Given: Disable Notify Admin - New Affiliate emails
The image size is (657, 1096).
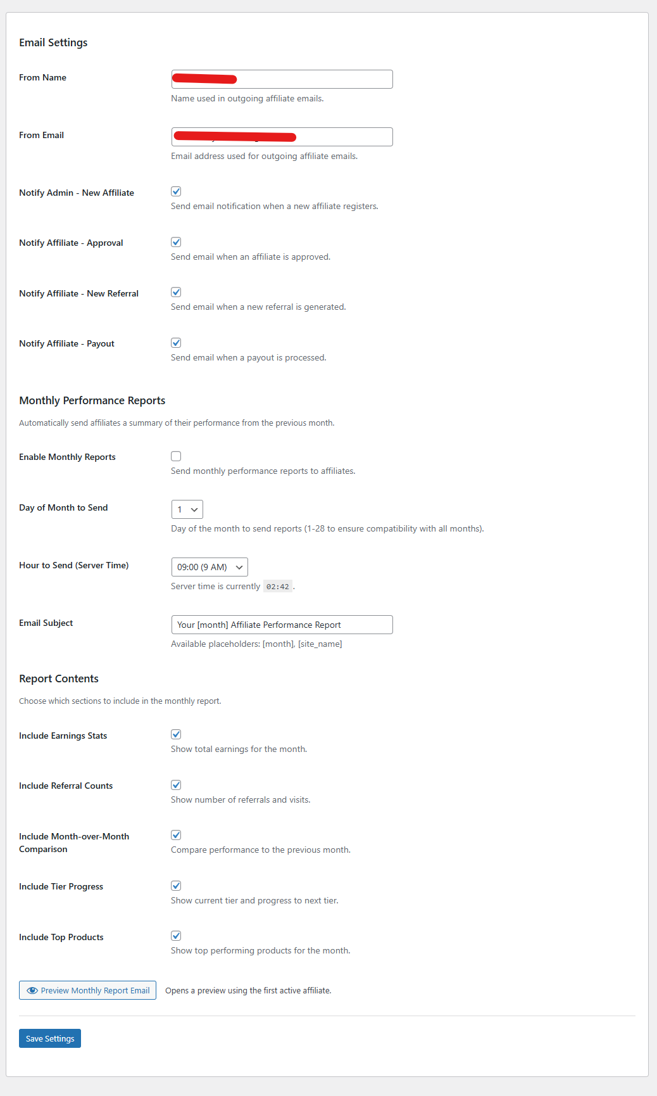Looking at the screenshot, I should 176,191.
